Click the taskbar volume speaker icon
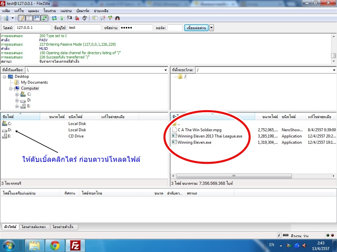The width and height of the screenshot is (337, 252). [x=304, y=245]
